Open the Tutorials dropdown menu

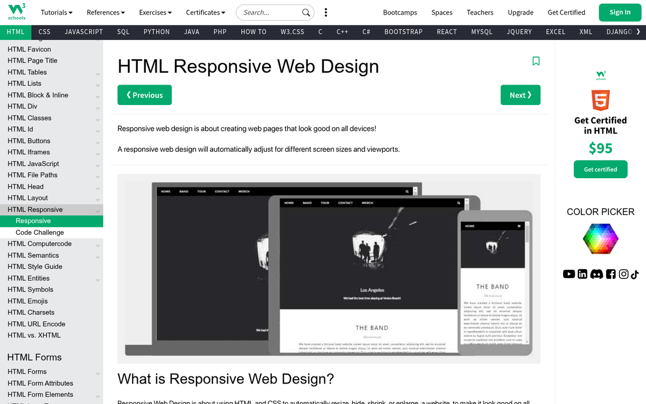[56, 12]
